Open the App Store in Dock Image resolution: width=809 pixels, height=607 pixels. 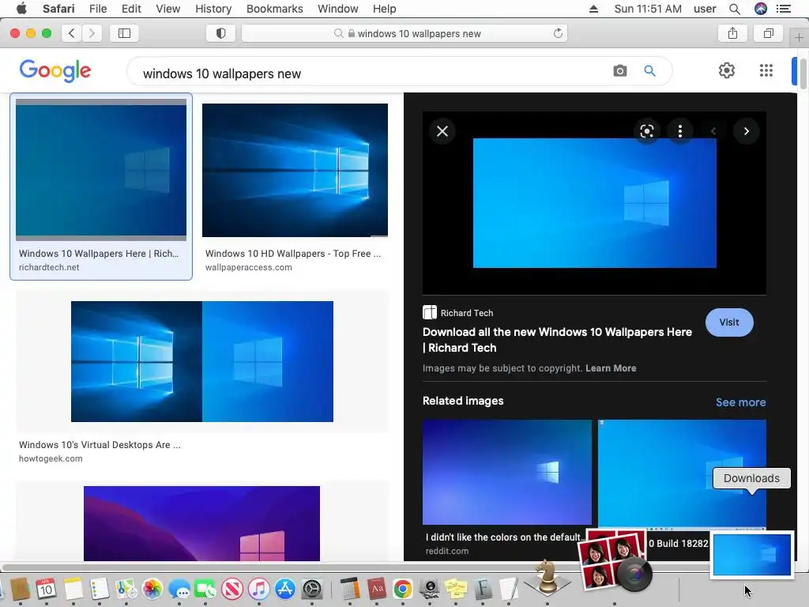(285, 588)
